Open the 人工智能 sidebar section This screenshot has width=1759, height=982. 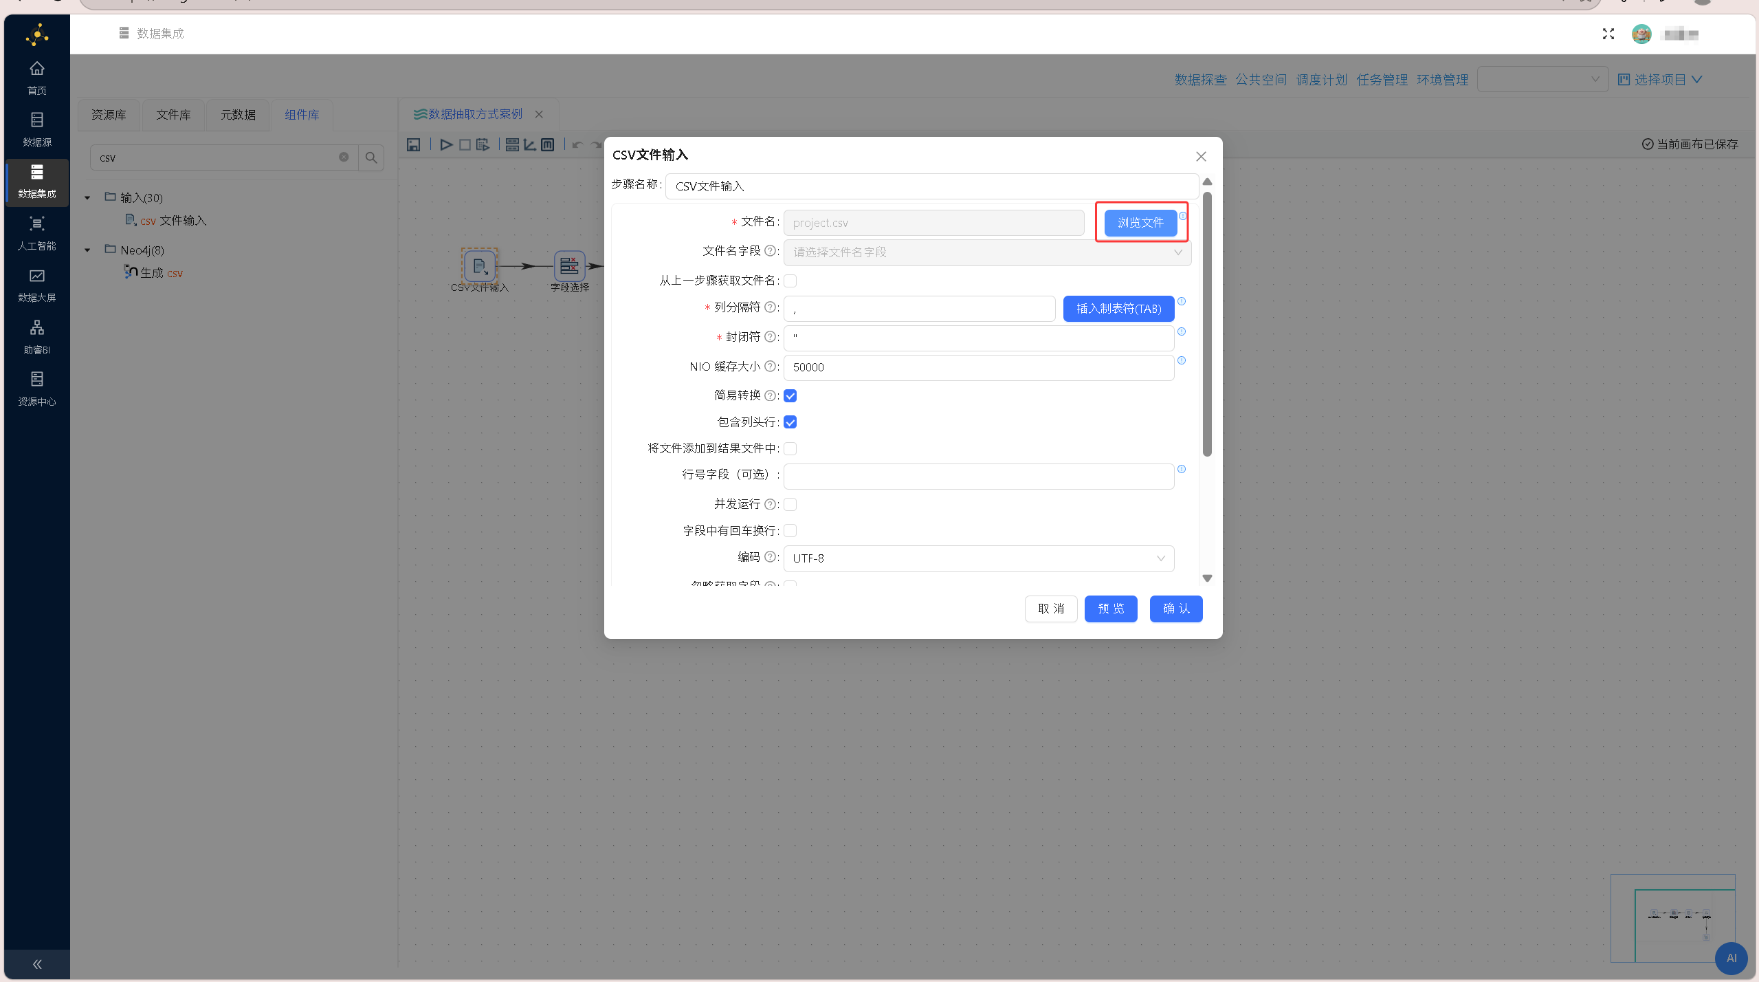(x=37, y=233)
